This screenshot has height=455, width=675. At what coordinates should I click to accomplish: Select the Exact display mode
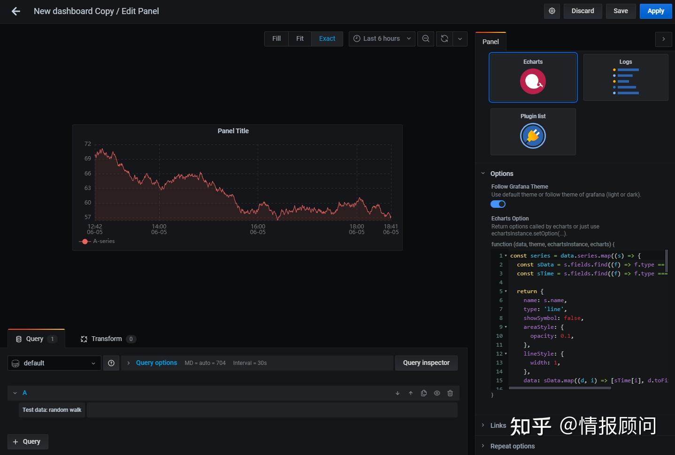coord(327,38)
